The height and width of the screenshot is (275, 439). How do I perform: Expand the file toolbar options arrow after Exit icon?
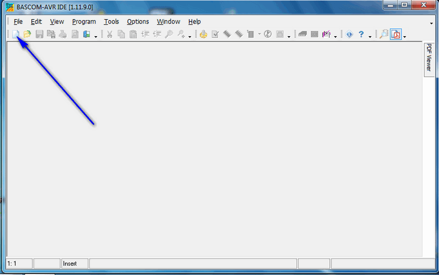(95, 37)
